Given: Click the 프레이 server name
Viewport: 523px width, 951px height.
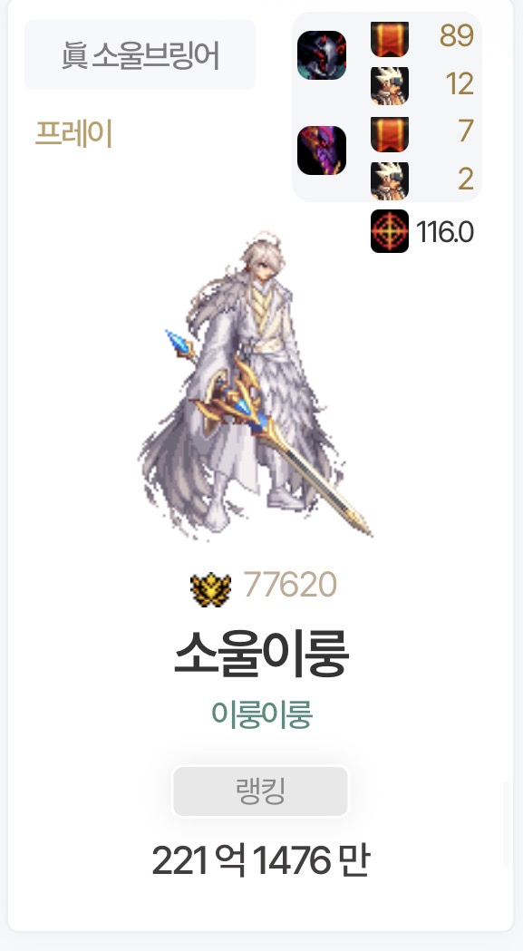Looking at the screenshot, I should click(73, 133).
